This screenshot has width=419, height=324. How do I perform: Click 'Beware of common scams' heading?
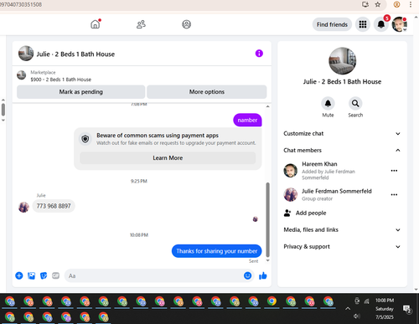click(x=158, y=136)
